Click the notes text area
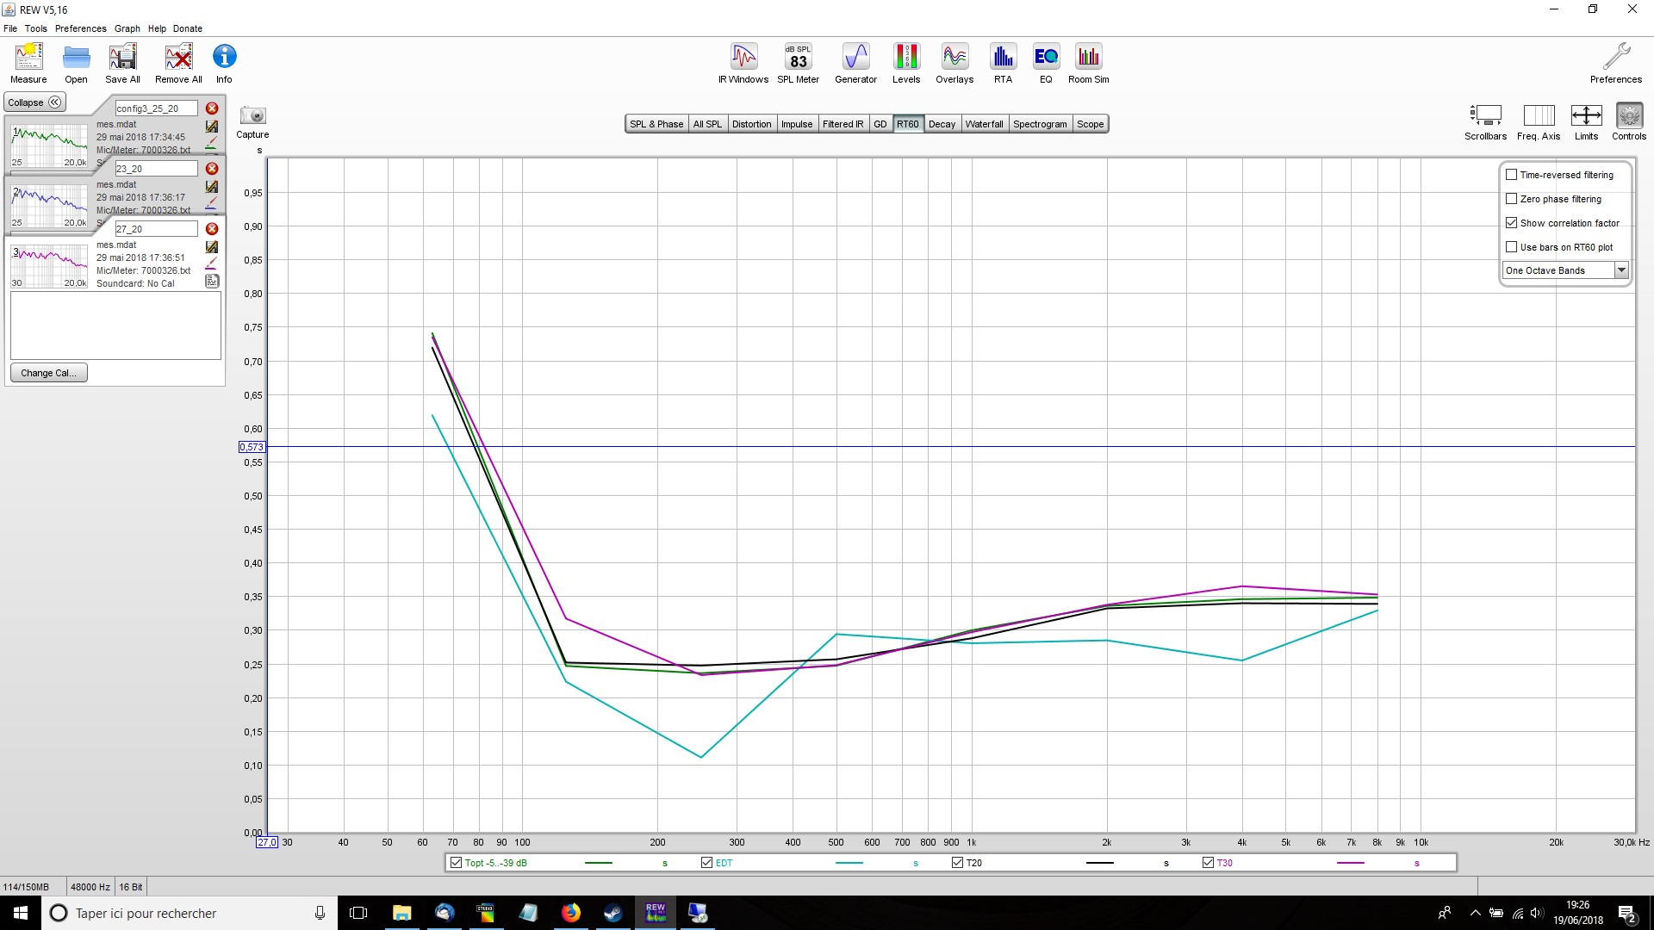Viewport: 1654px width, 930px height. [x=115, y=325]
